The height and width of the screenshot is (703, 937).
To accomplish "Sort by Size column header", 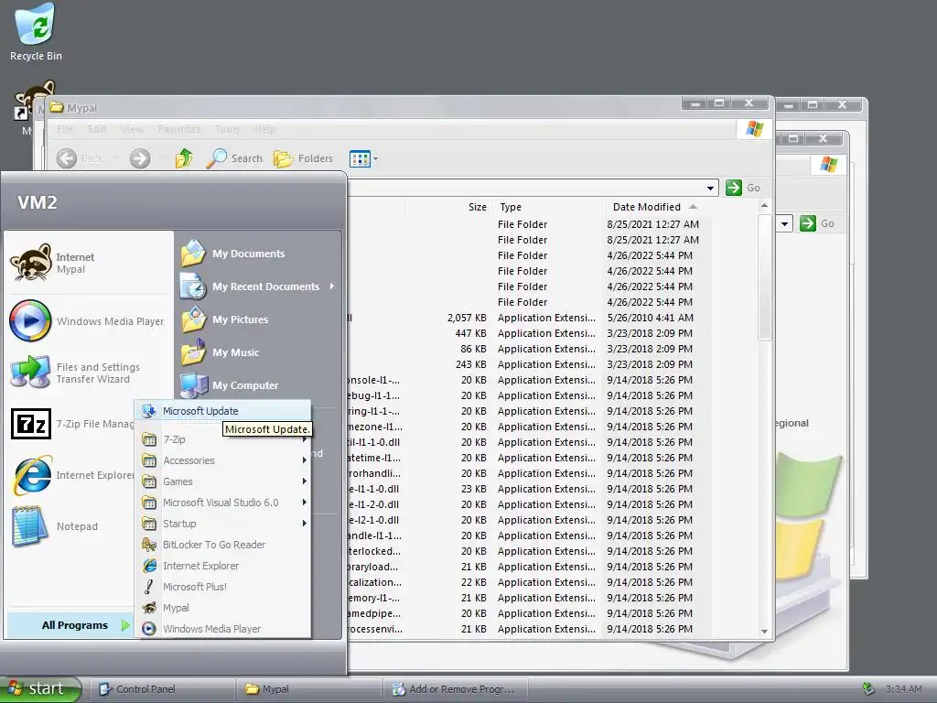I will pyautogui.click(x=449, y=207).
